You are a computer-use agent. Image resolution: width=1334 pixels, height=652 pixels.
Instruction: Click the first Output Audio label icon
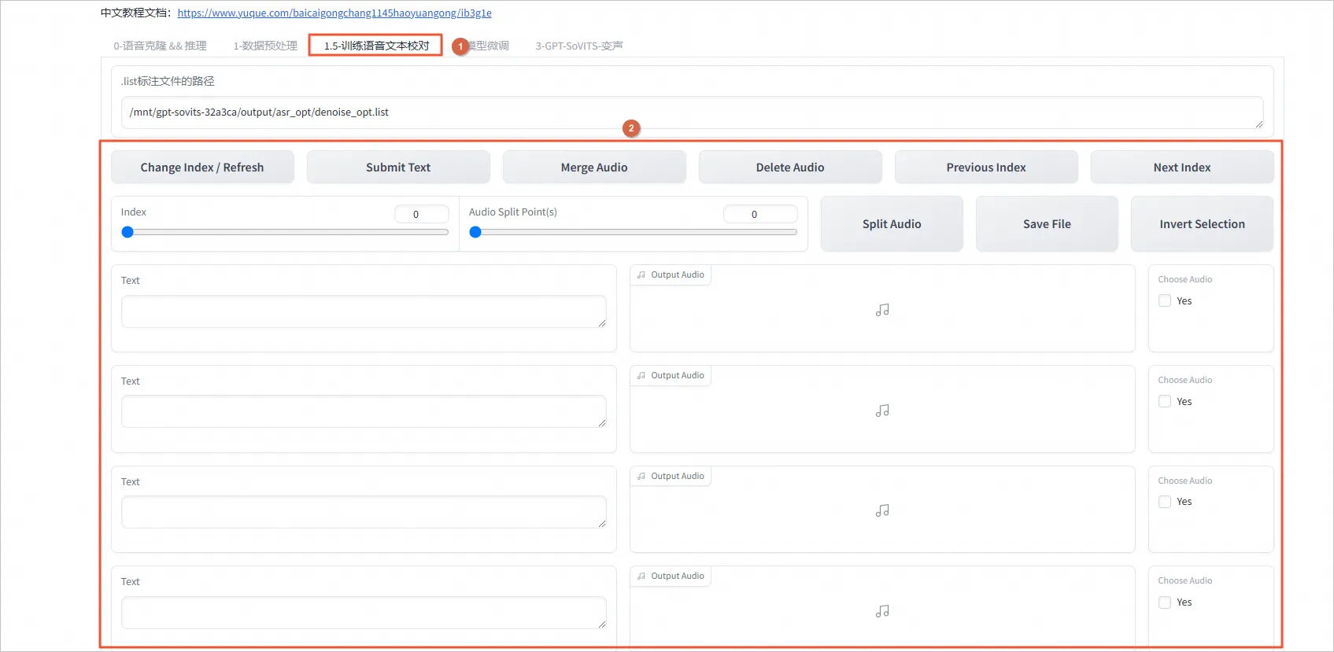coord(641,274)
